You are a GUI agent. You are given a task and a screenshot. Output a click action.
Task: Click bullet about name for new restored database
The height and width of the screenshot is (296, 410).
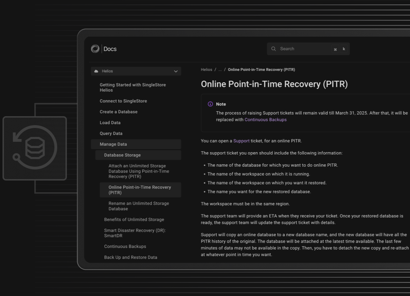click(x=259, y=192)
